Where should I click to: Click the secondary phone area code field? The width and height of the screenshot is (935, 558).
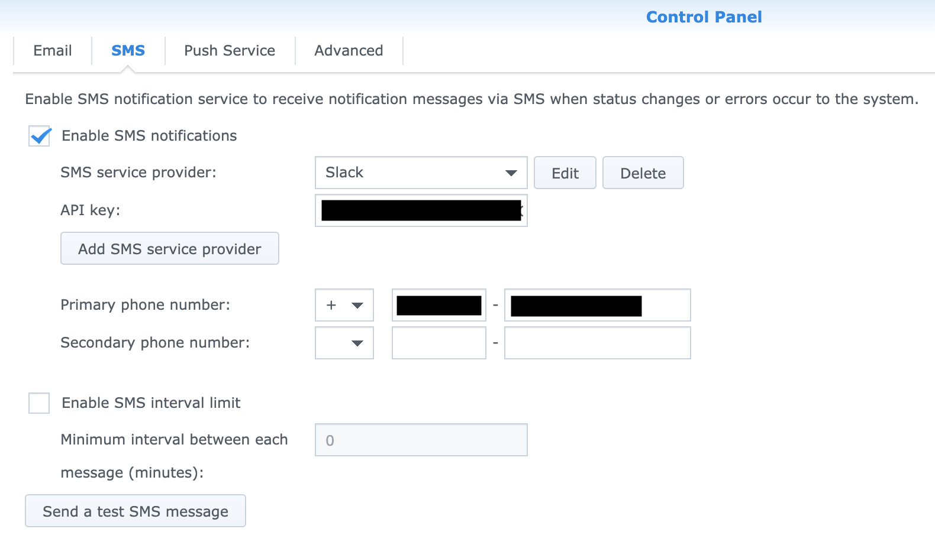tap(439, 343)
